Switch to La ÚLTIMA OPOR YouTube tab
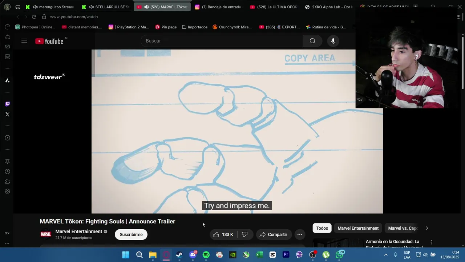This screenshot has width=465, height=262. coord(274,7)
